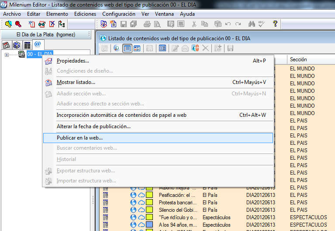
Task: Click the blue swatch on 'A los 94 años' row
Action: click(149, 225)
